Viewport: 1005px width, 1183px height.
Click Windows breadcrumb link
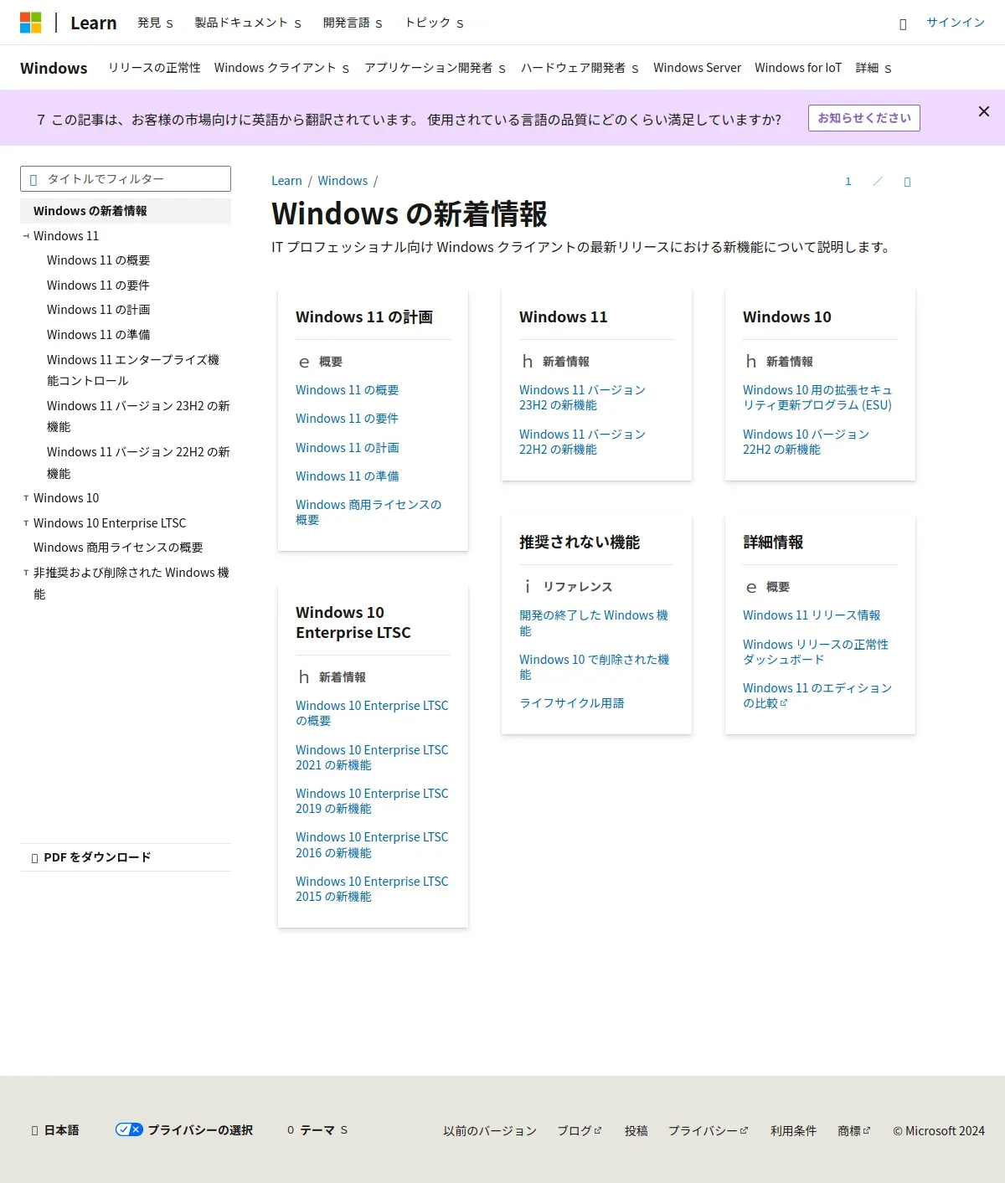click(x=343, y=181)
